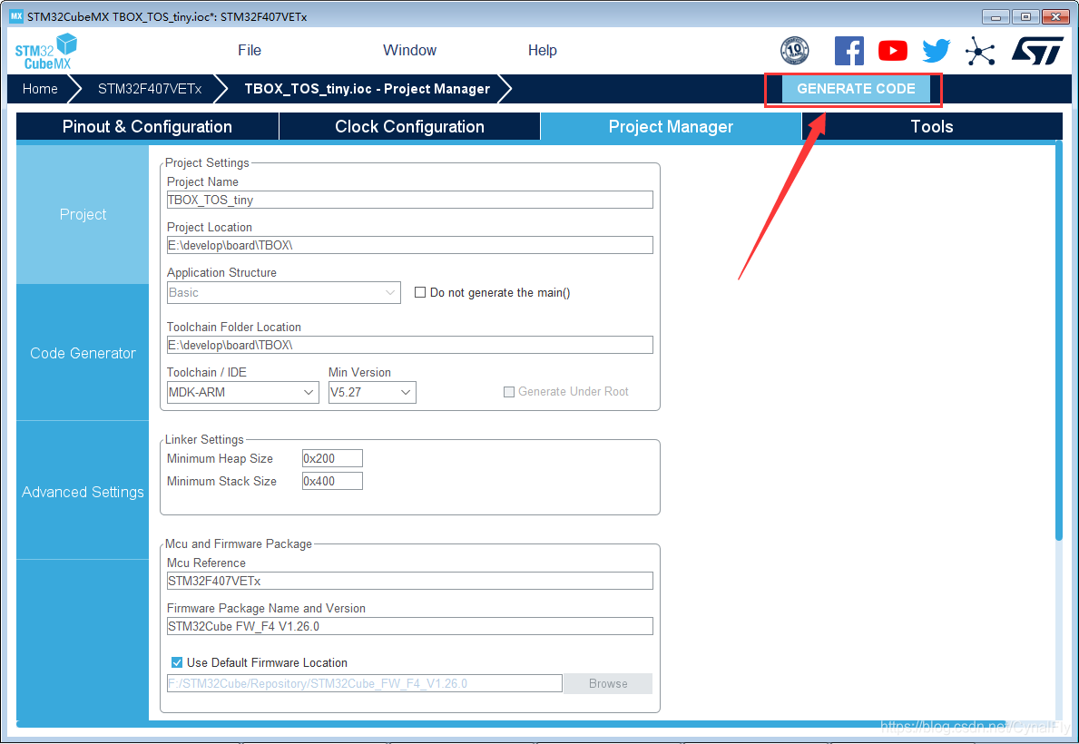The height and width of the screenshot is (744, 1079).
Task: Expand the Application Structure dropdown
Action: pyautogui.click(x=283, y=292)
